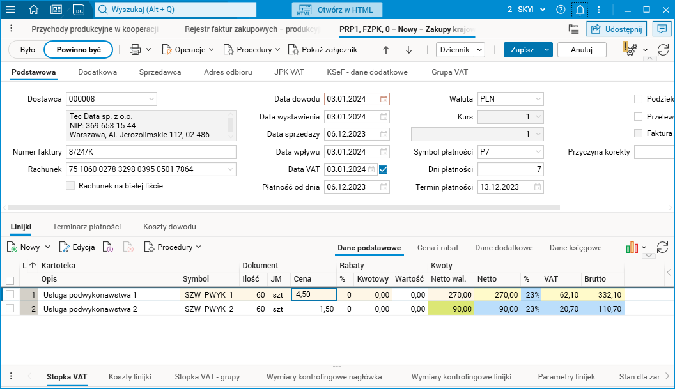Switch to Terminarz płatności tab
This screenshot has width=675, height=389.
click(x=86, y=227)
